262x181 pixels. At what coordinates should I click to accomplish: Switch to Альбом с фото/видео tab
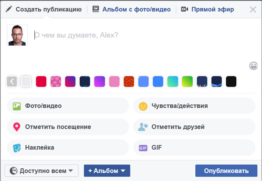131,9
